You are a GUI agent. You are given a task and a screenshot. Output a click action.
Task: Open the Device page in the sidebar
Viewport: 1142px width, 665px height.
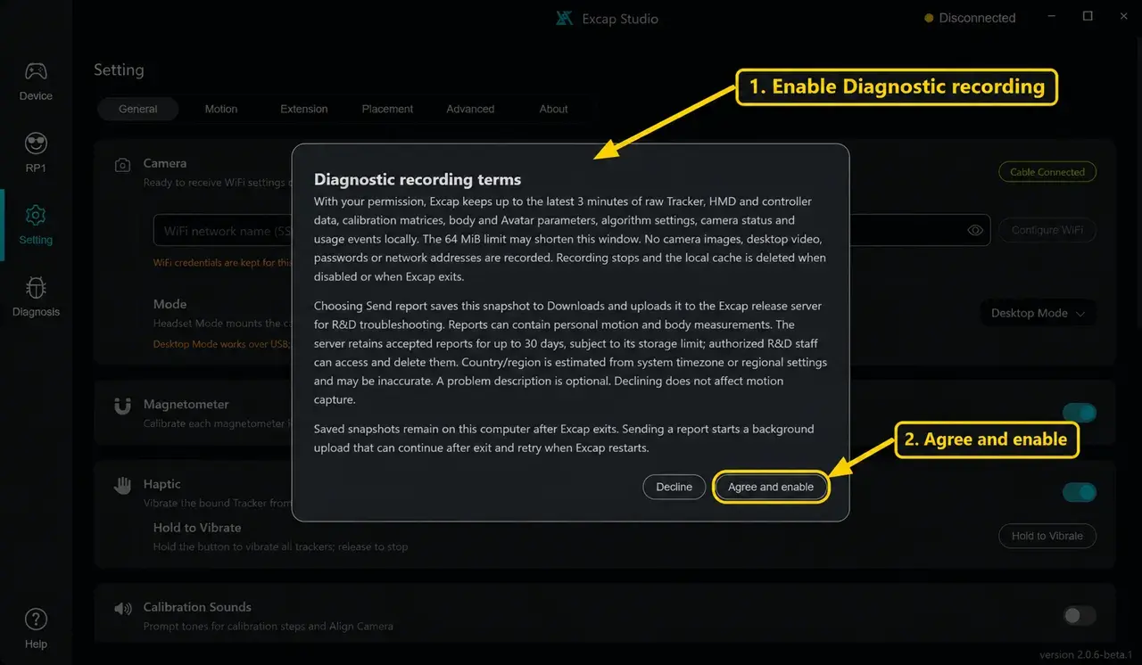pos(36,81)
